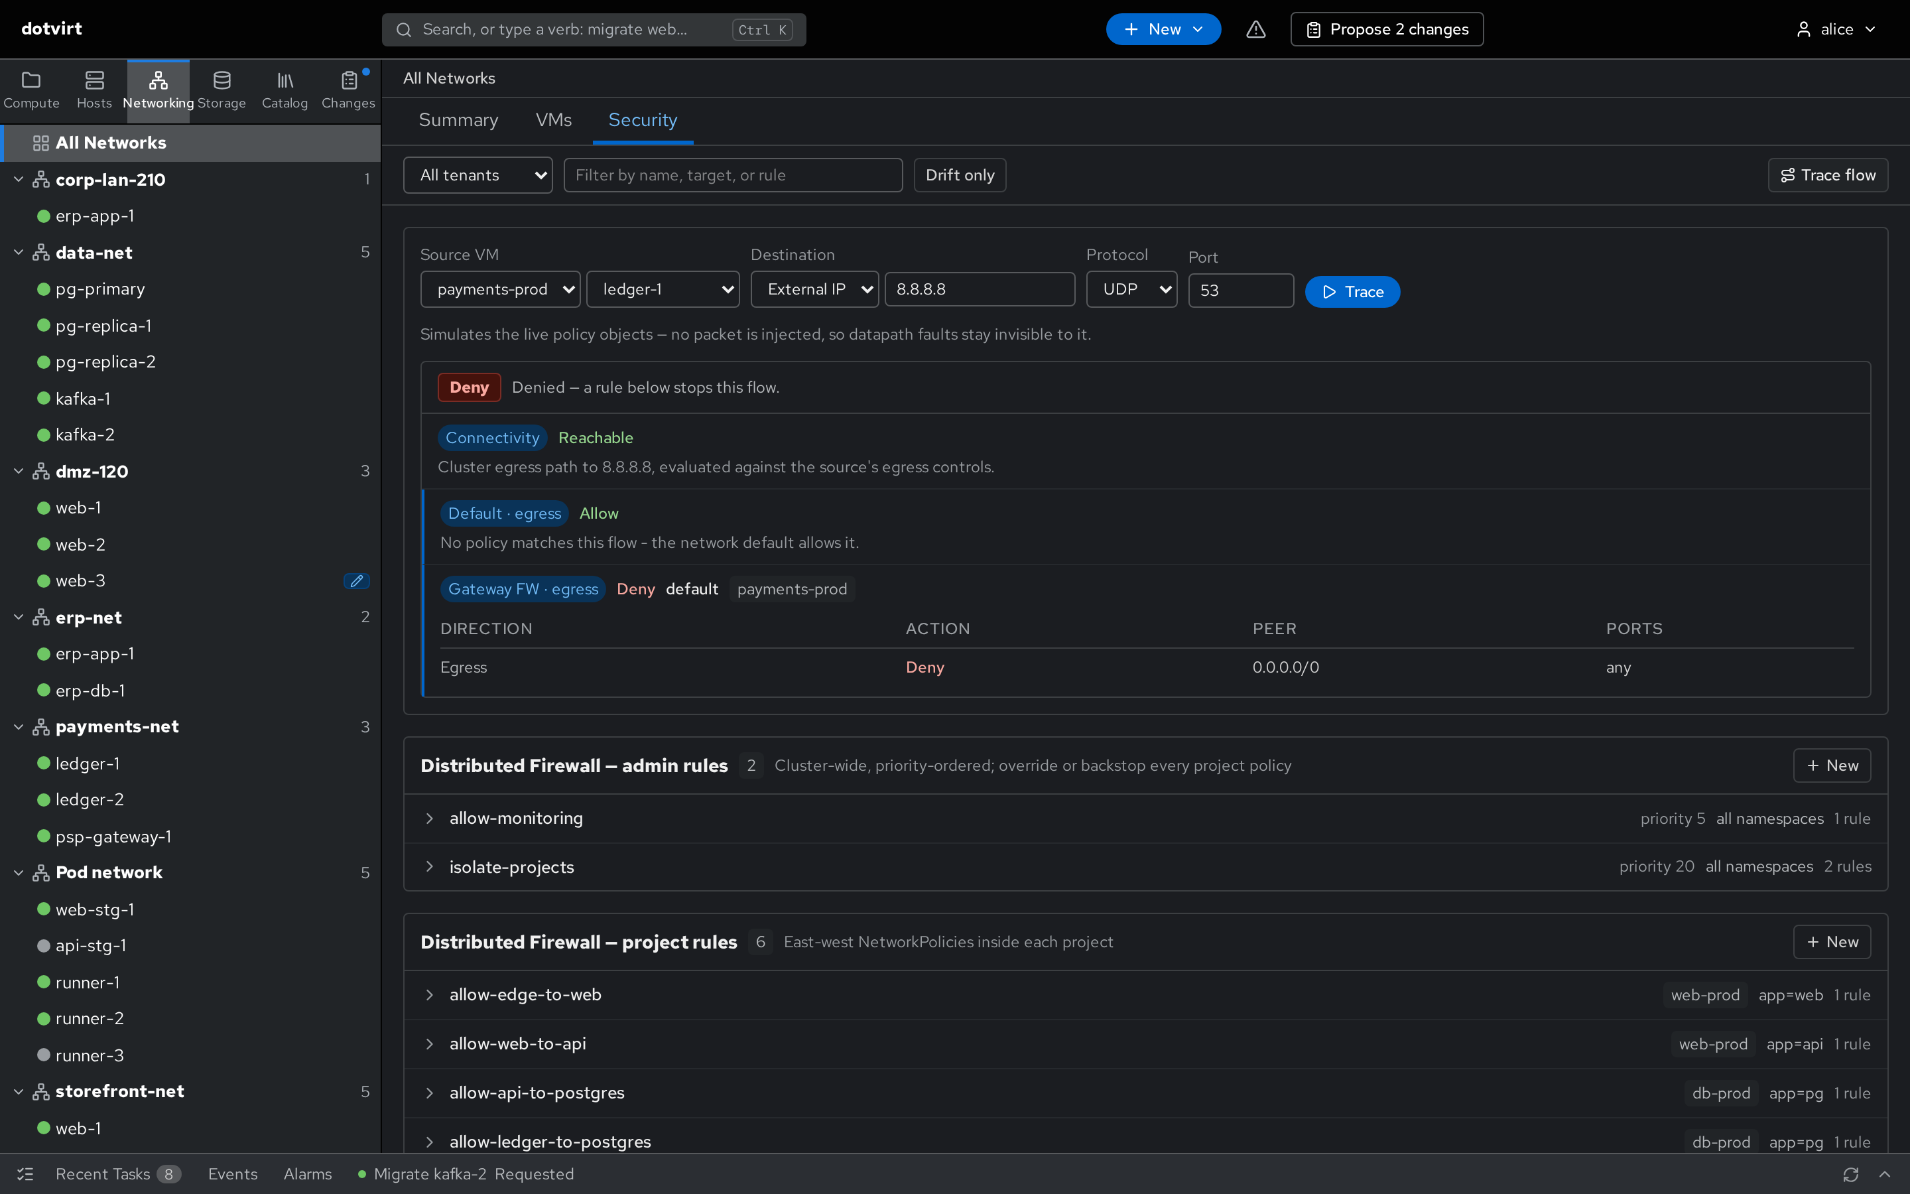1910x1194 pixels.
Task: Click the dmz-120 network icon
Action: 41,472
